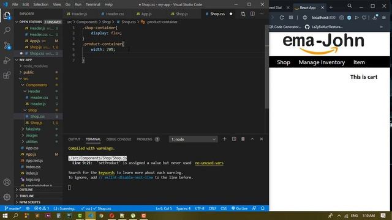Click the no-unused-vars link in terminal

pos(209,163)
